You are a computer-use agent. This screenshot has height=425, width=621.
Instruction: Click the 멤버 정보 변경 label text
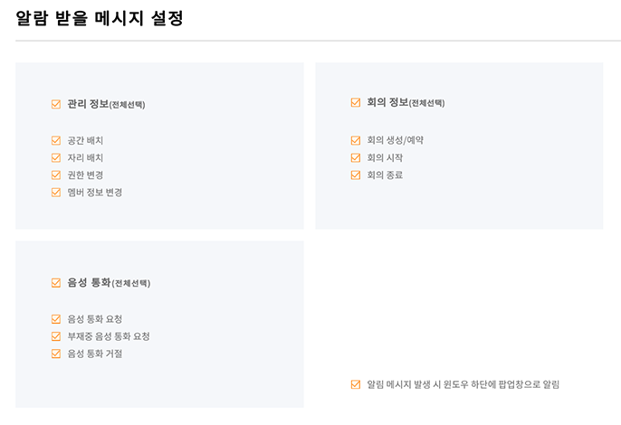point(95,193)
